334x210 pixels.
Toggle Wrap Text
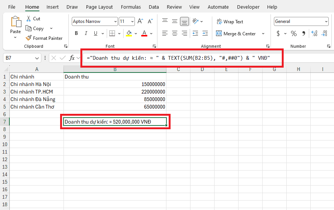[x=230, y=22]
